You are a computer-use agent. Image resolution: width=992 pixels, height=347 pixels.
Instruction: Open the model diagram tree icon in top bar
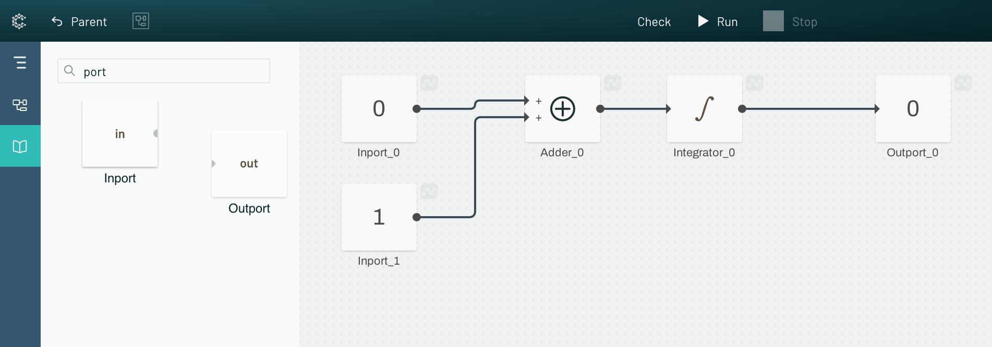(x=141, y=21)
